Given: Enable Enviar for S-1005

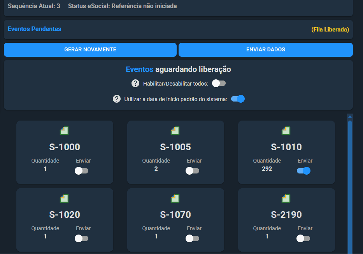Looking at the screenshot, I should point(192,171).
